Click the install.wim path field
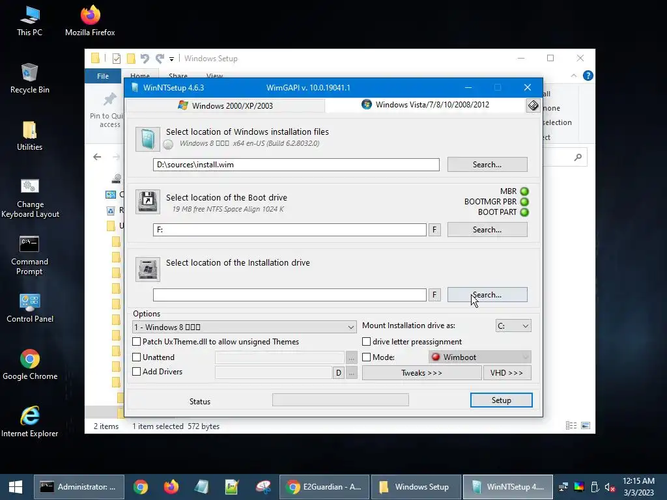 [296, 165]
